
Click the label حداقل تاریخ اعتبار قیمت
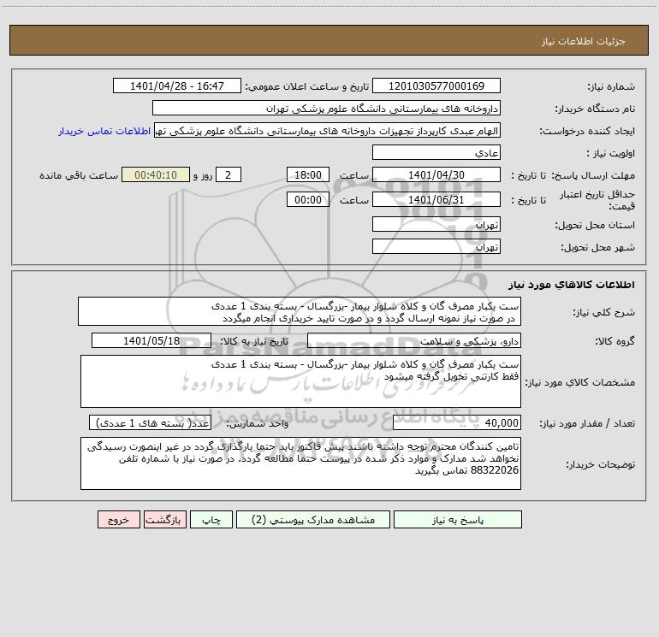(597, 200)
